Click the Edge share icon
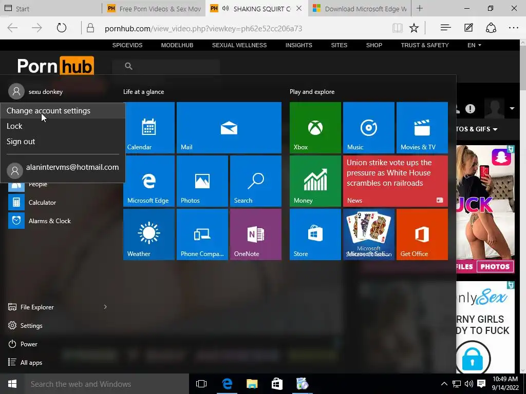The image size is (526, 394). (x=491, y=28)
